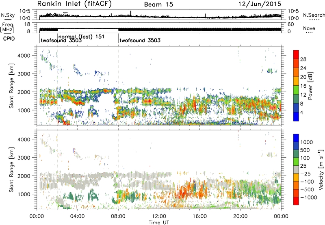Click the 'Slant Range [km]' label of the power panel
Image resolution: width=325 pixels, height=225 pixels.
tap(11, 86)
